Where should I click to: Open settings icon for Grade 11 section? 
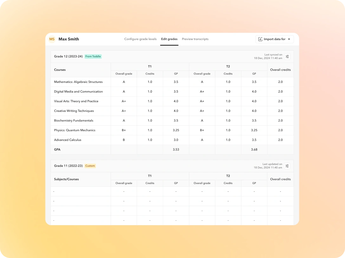287,166
